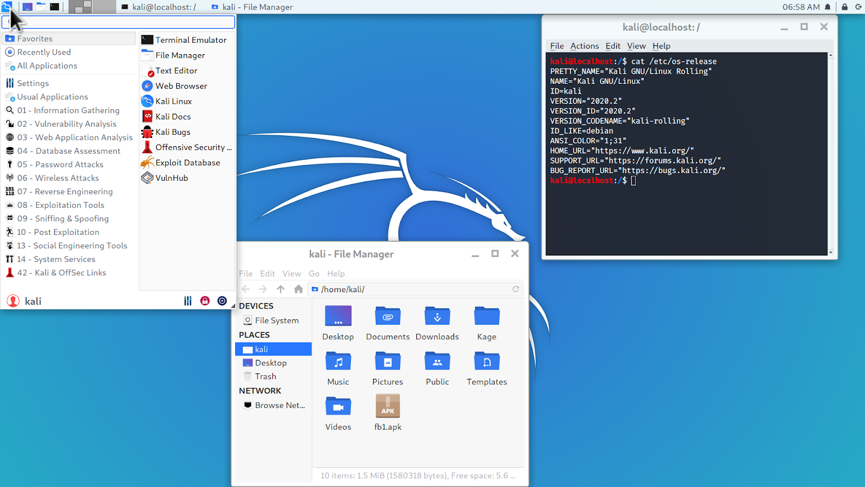Show the Usual Applications category

pyautogui.click(x=70, y=97)
